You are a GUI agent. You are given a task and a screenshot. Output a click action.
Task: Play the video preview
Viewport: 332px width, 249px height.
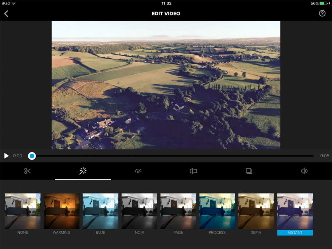6,156
